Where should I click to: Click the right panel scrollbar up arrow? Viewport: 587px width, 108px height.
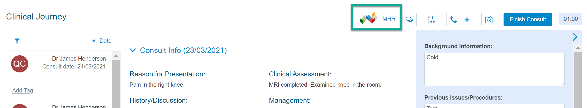click(x=578, y=48)
